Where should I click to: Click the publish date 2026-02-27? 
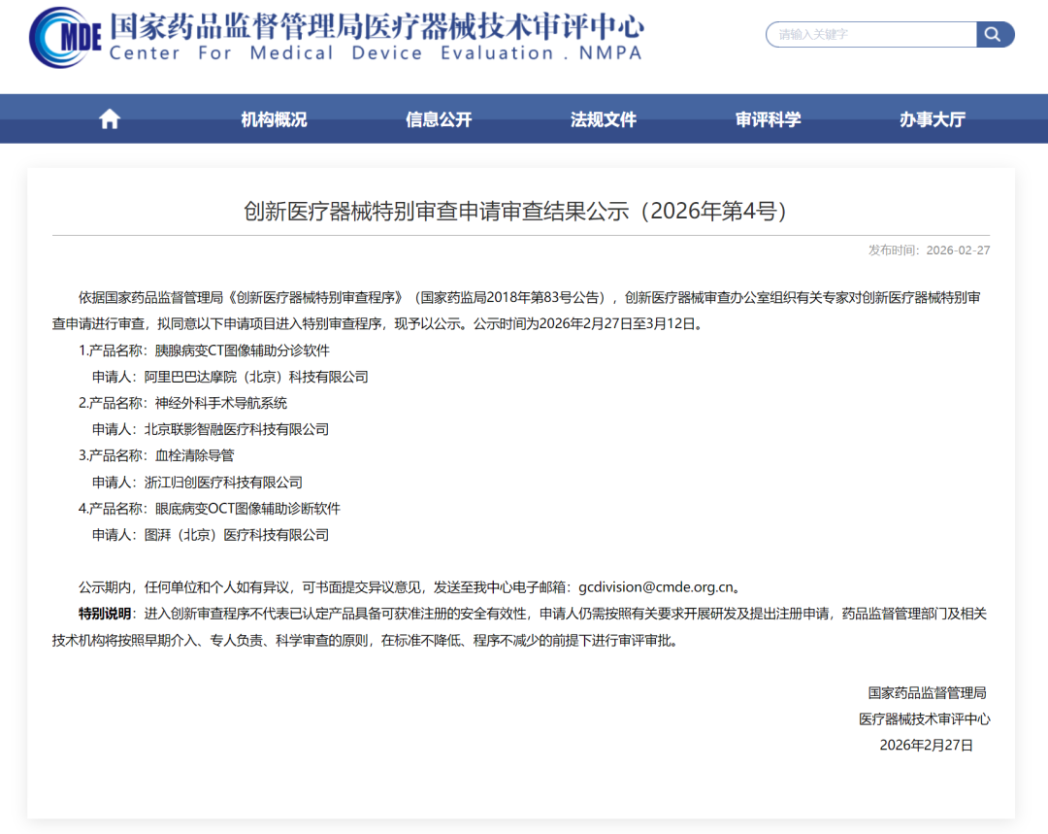click(958, 250)
